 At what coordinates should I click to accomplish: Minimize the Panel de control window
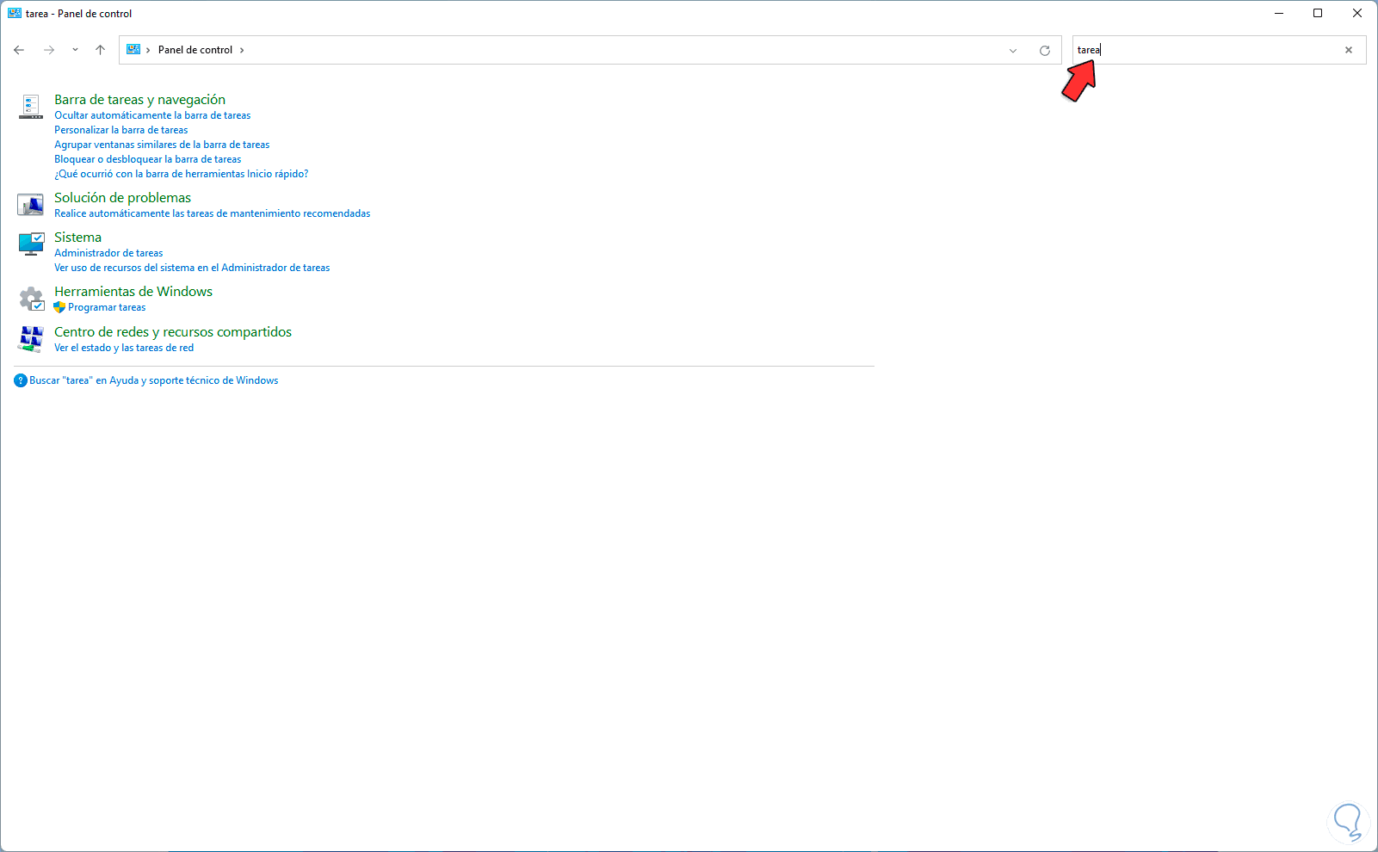(1279, 13)
